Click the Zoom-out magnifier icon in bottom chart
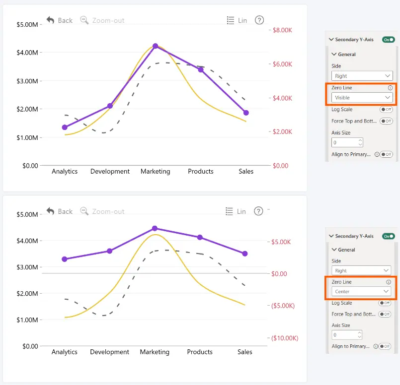400x385 pixels. [x=84, y=211]
